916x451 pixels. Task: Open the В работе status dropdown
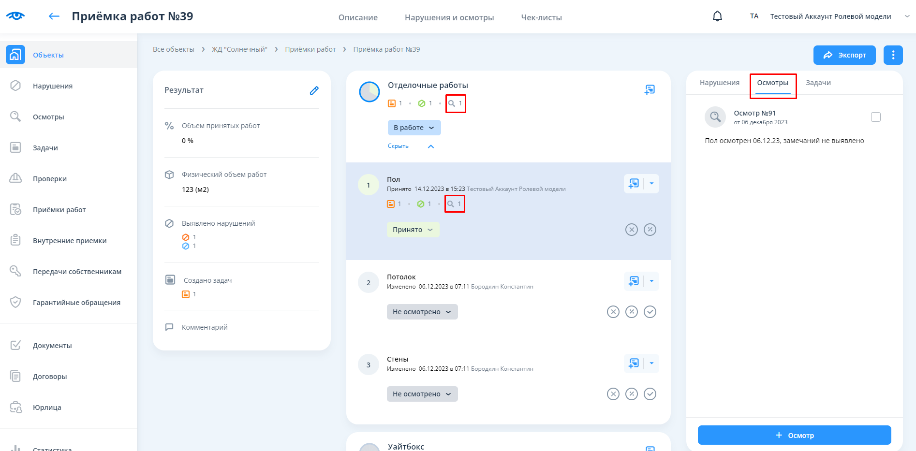click(x=414, y=128)
